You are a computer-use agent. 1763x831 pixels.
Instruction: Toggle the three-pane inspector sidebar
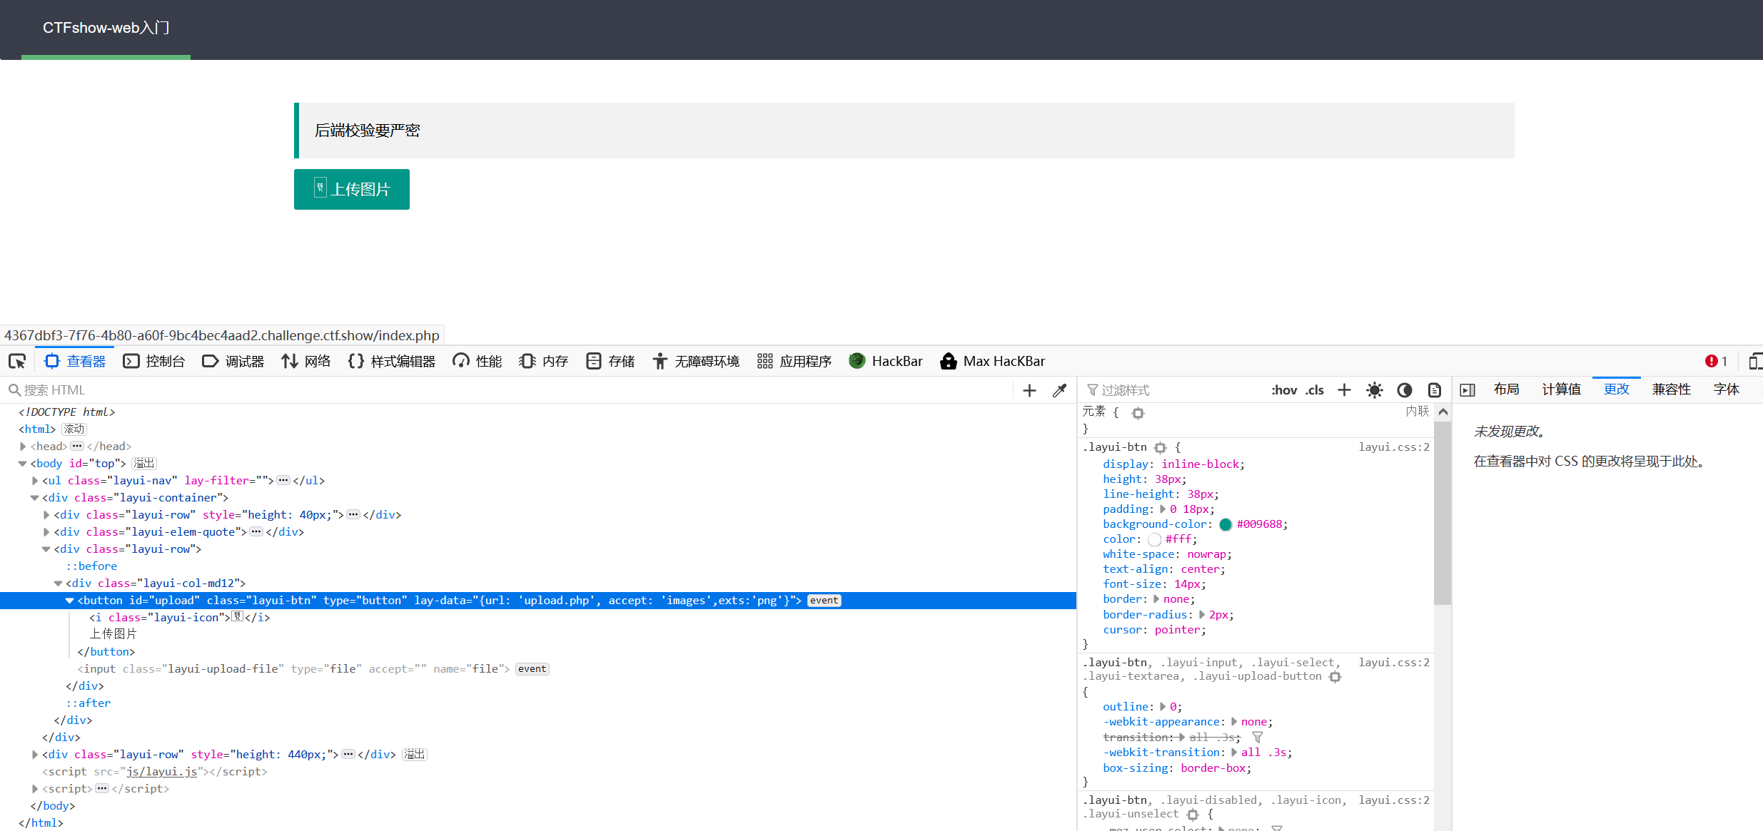pos(1468,390)
